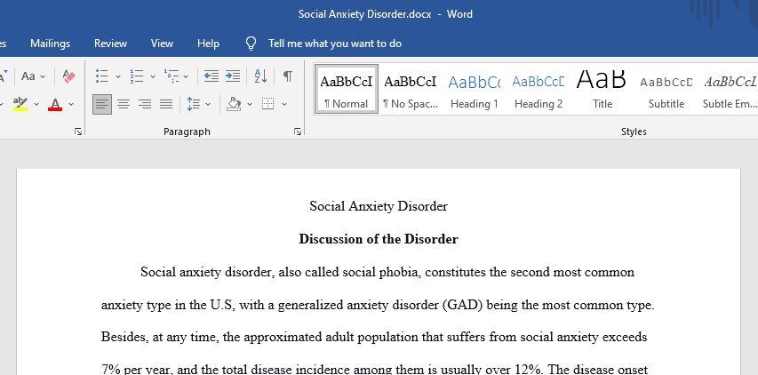Expand the Multilevel List dropdown arrow
The image size is (758, 375).
pos(186,76)
